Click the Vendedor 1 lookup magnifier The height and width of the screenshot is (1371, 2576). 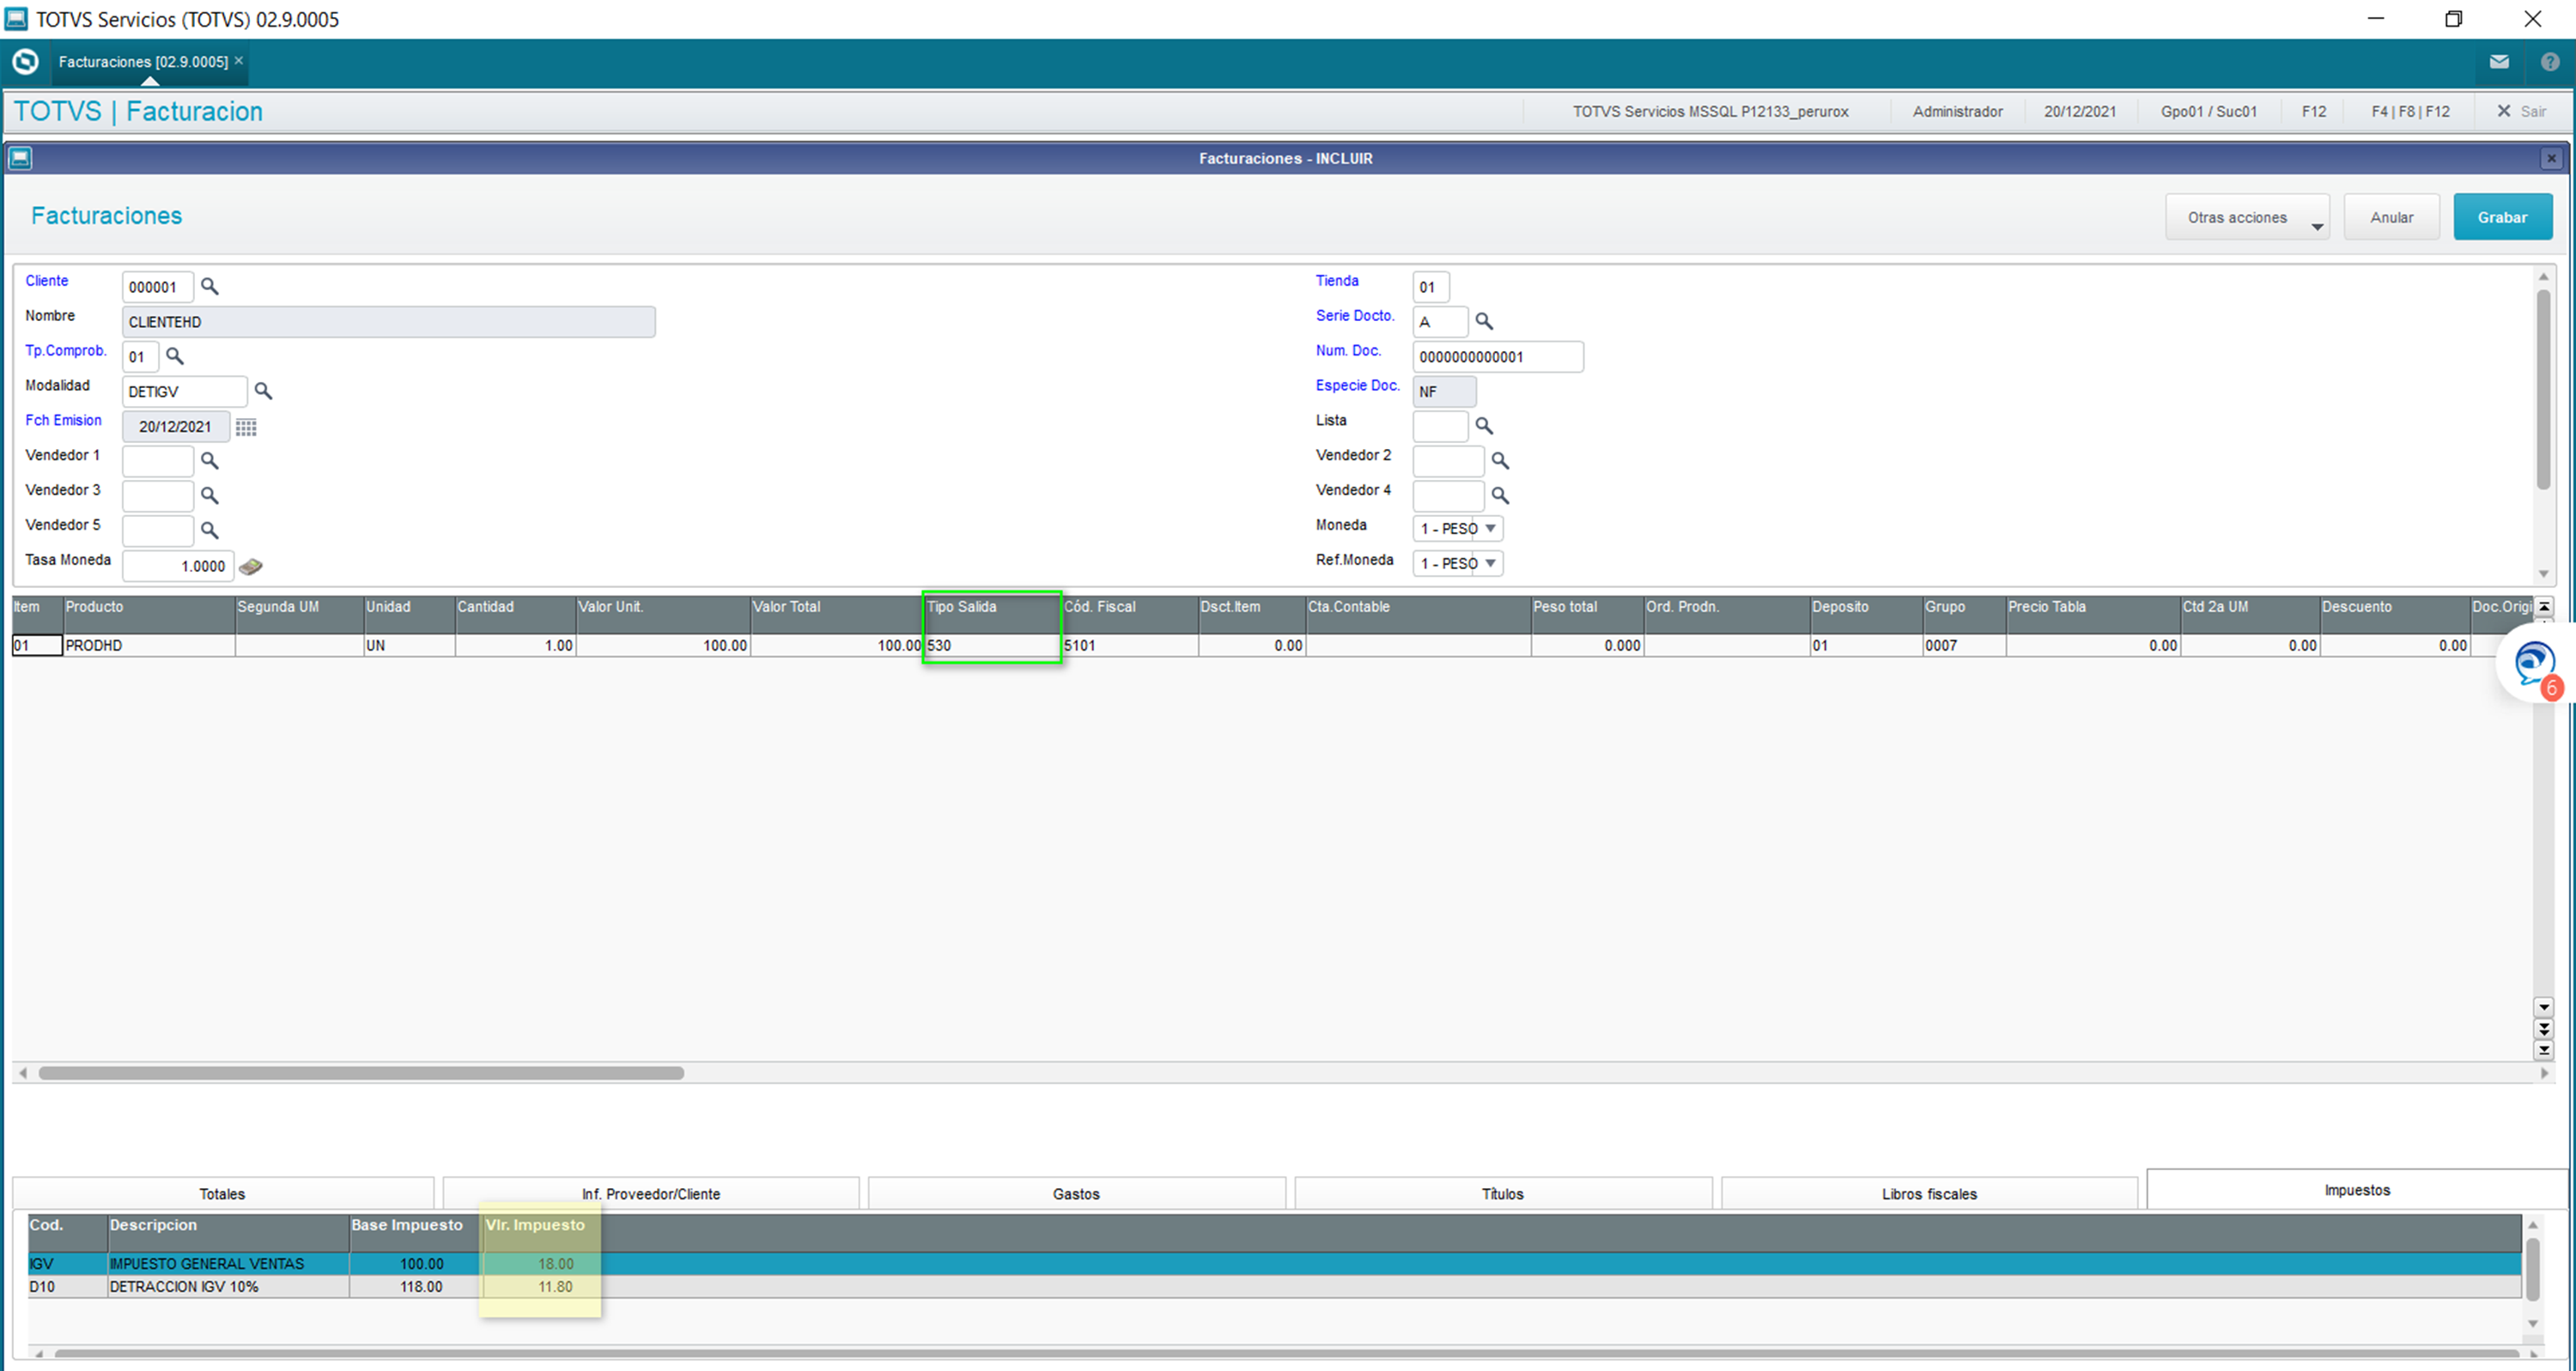209,460
